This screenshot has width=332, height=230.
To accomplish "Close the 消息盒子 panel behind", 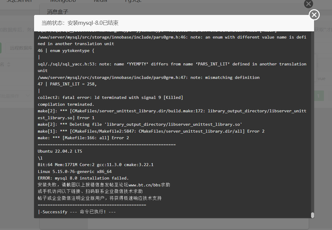I will pyautogui.click(x=308, y=4).
